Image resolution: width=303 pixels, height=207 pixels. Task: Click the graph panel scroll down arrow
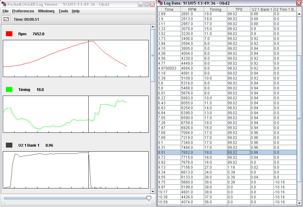(x=152, y=192)
